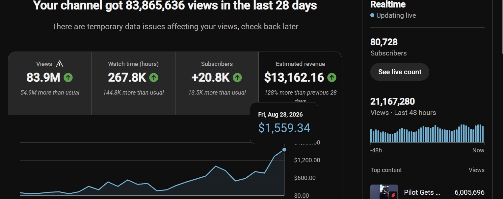Click the 21,167,280 realtime views count
Screen dimensions: 503x199
point(392,101)
